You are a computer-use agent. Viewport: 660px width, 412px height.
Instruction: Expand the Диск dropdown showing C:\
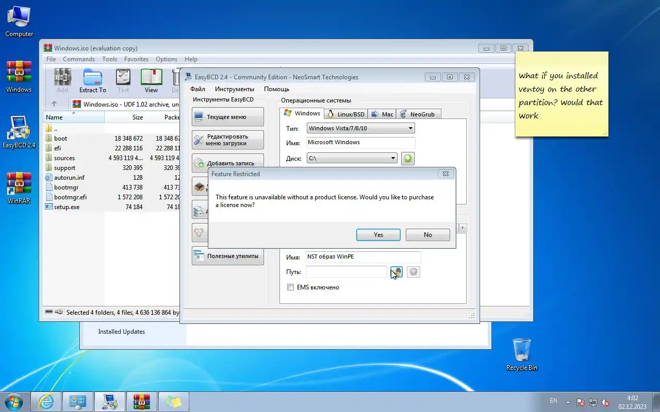[x=352, y=158]
